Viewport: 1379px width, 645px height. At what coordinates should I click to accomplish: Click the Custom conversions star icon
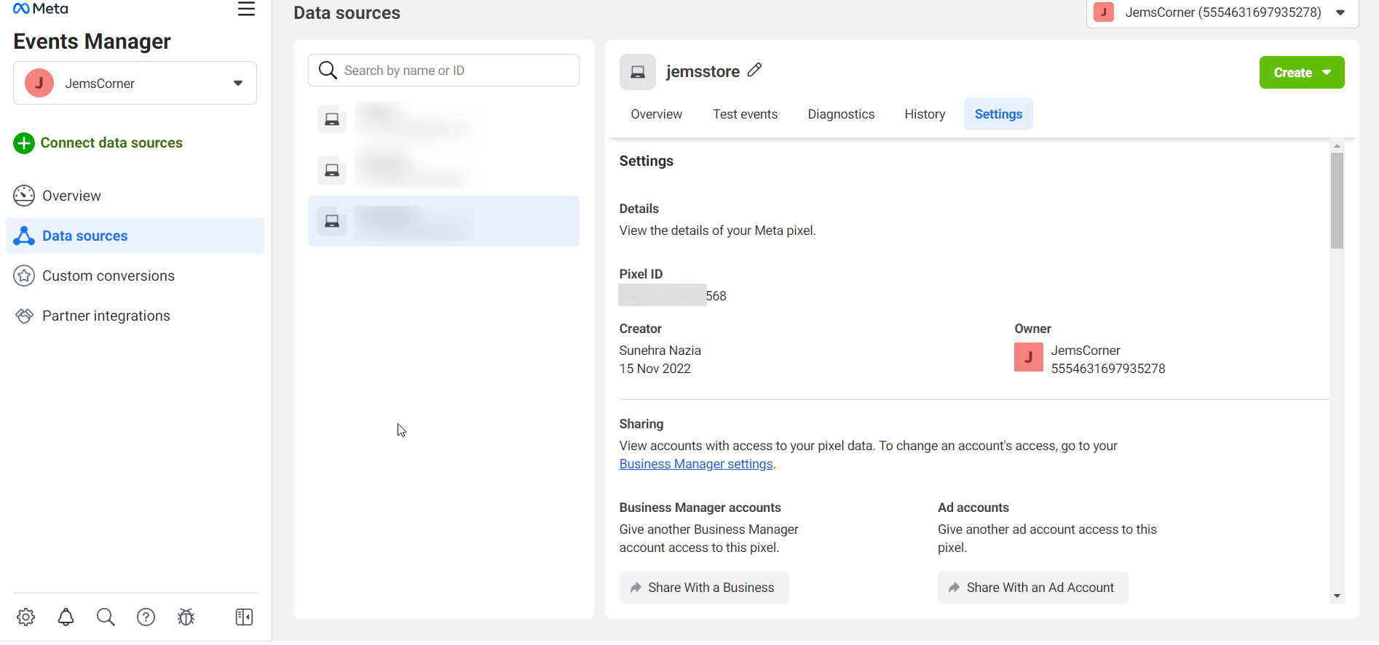coord(24,276)
